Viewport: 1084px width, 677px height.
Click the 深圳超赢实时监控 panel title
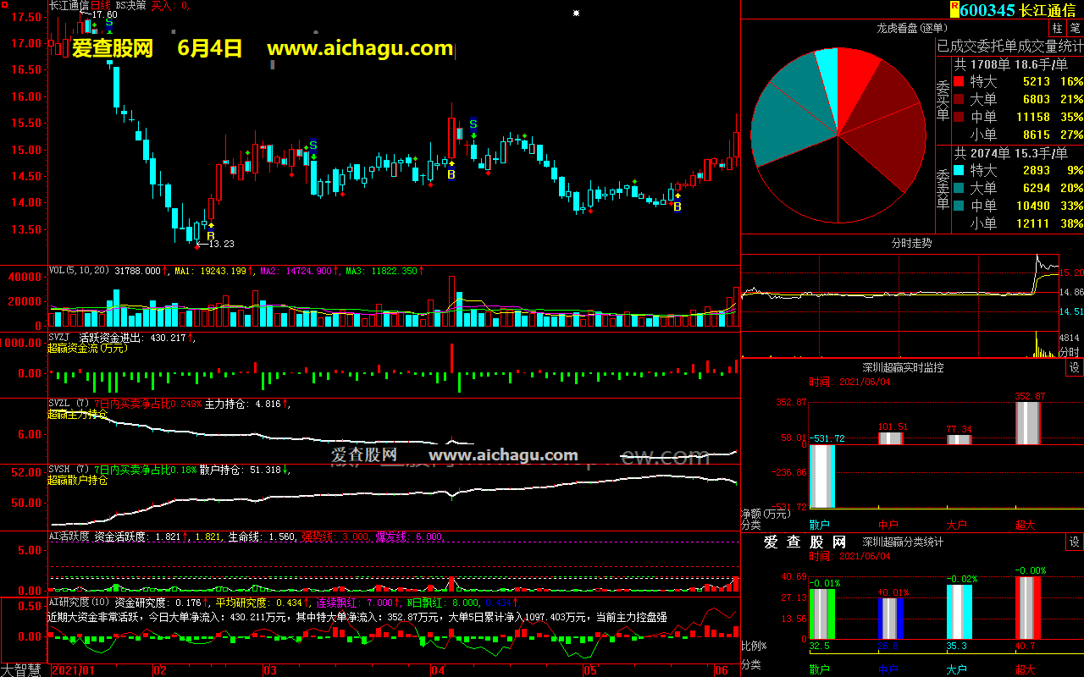pos(903,367)
